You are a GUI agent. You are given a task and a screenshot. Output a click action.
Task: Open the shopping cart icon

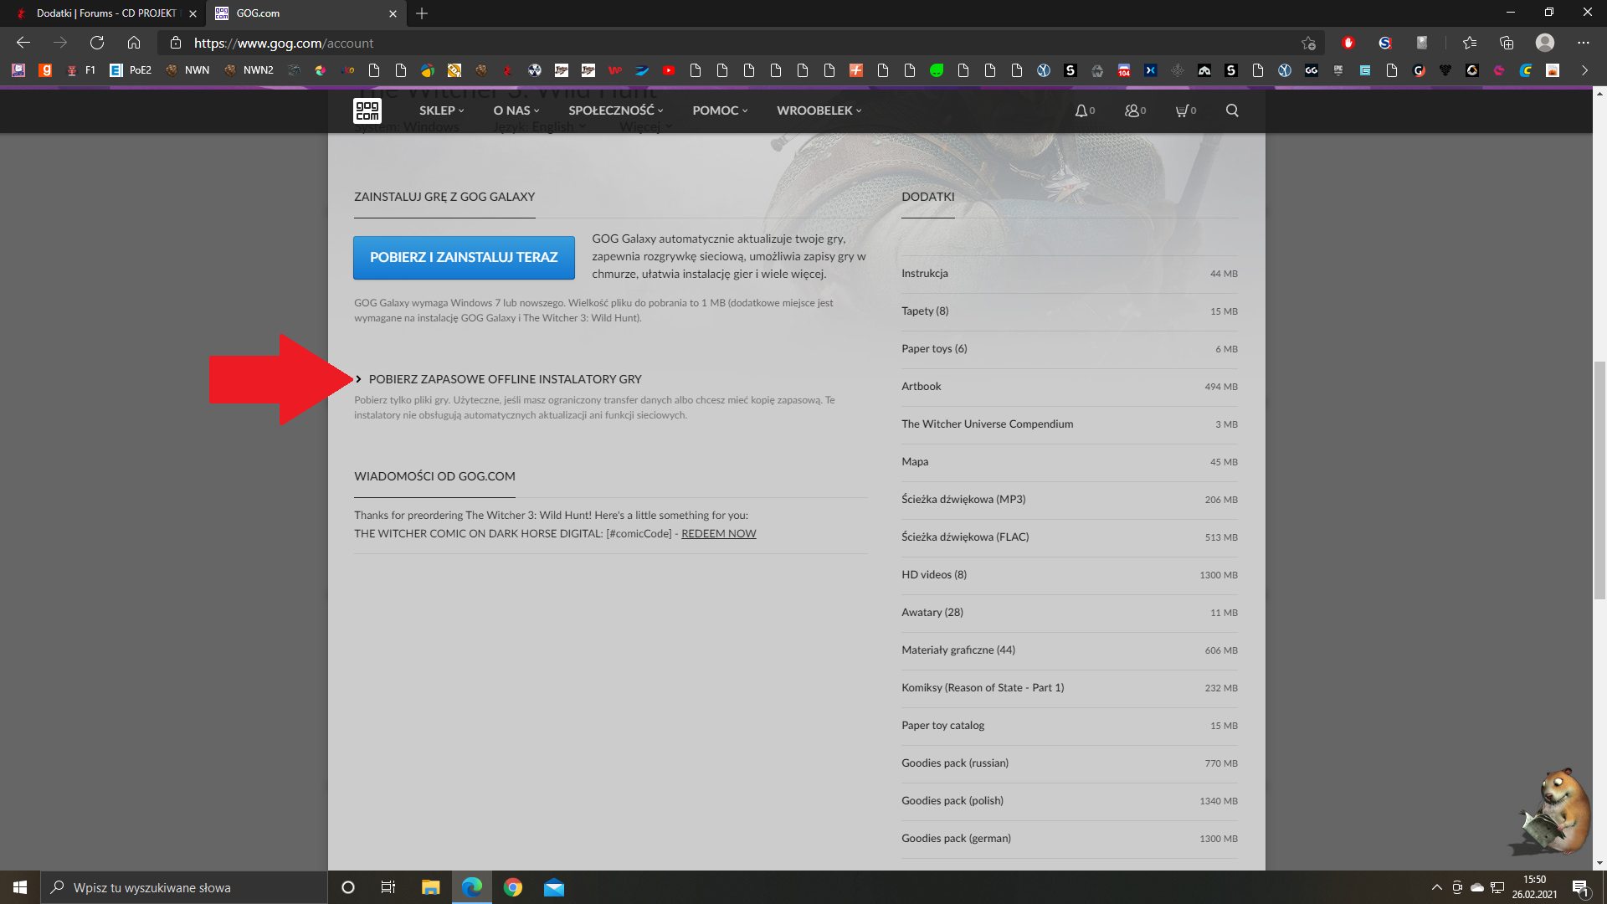1185,110
